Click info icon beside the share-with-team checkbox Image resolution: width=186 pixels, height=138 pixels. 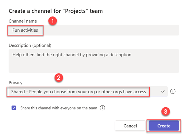102,108
